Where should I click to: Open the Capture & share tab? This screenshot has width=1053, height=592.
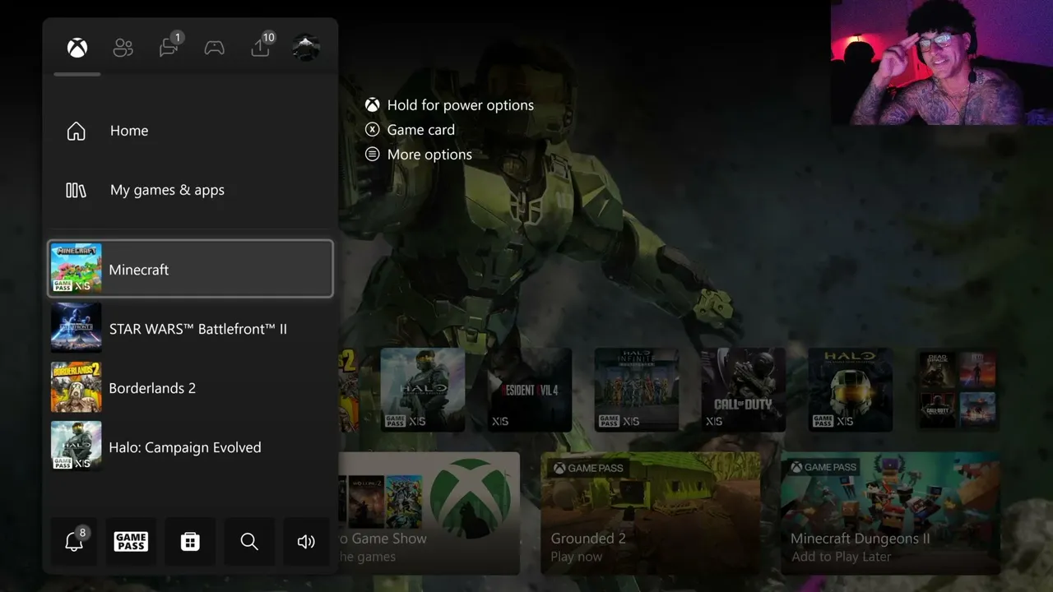pyautogui.click(x=261, y=46)
